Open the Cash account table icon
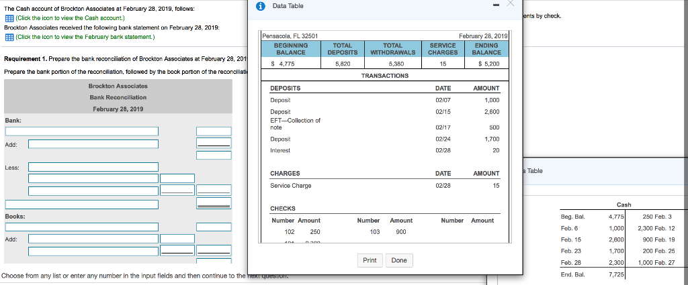Screen dimensions: 688x285 [9, 18]
